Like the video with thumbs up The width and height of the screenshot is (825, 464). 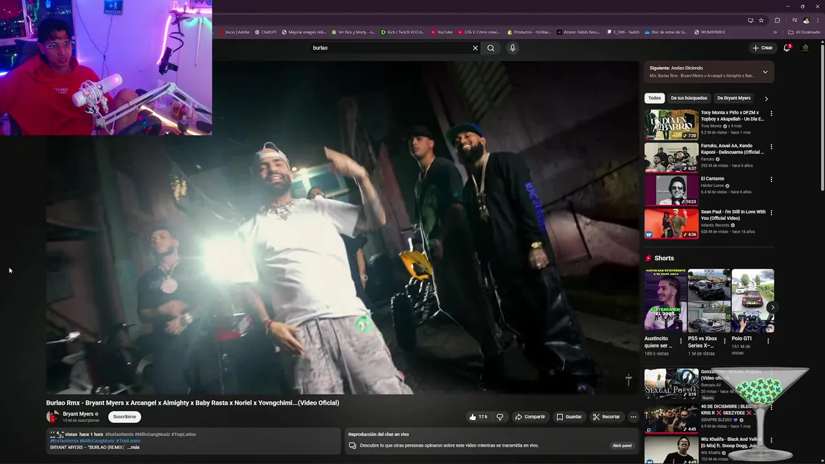coord(478,417)
